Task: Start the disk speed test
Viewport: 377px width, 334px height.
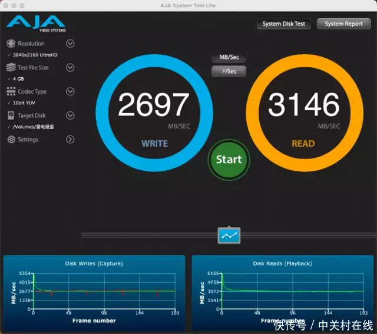Action: 229,160
